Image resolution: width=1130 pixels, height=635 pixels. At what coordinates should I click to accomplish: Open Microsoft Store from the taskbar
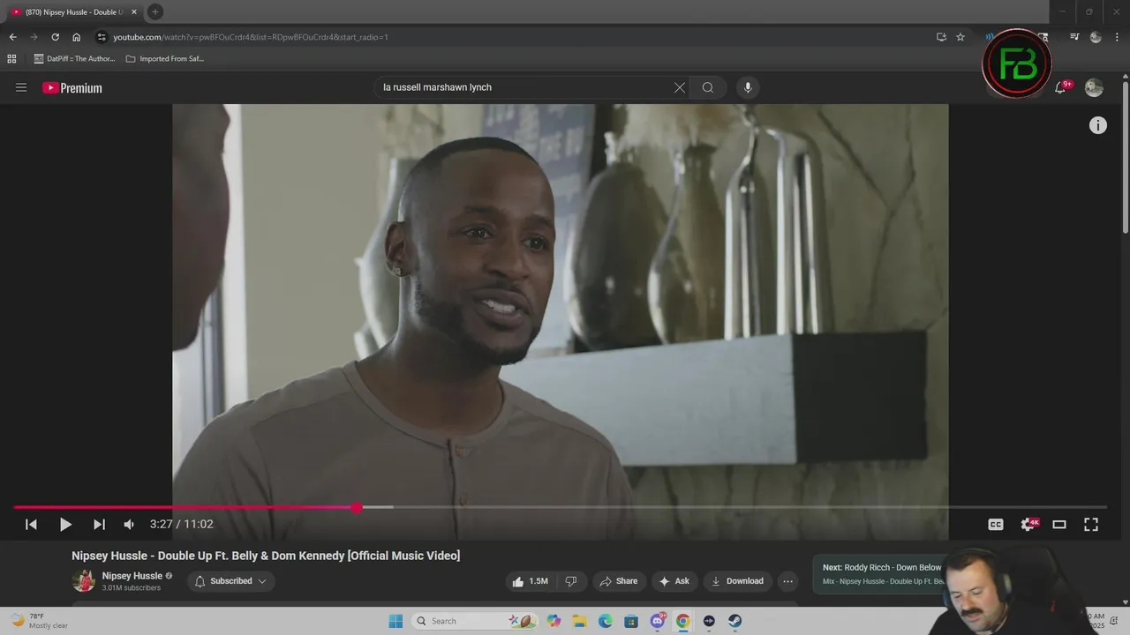[631, 621]
